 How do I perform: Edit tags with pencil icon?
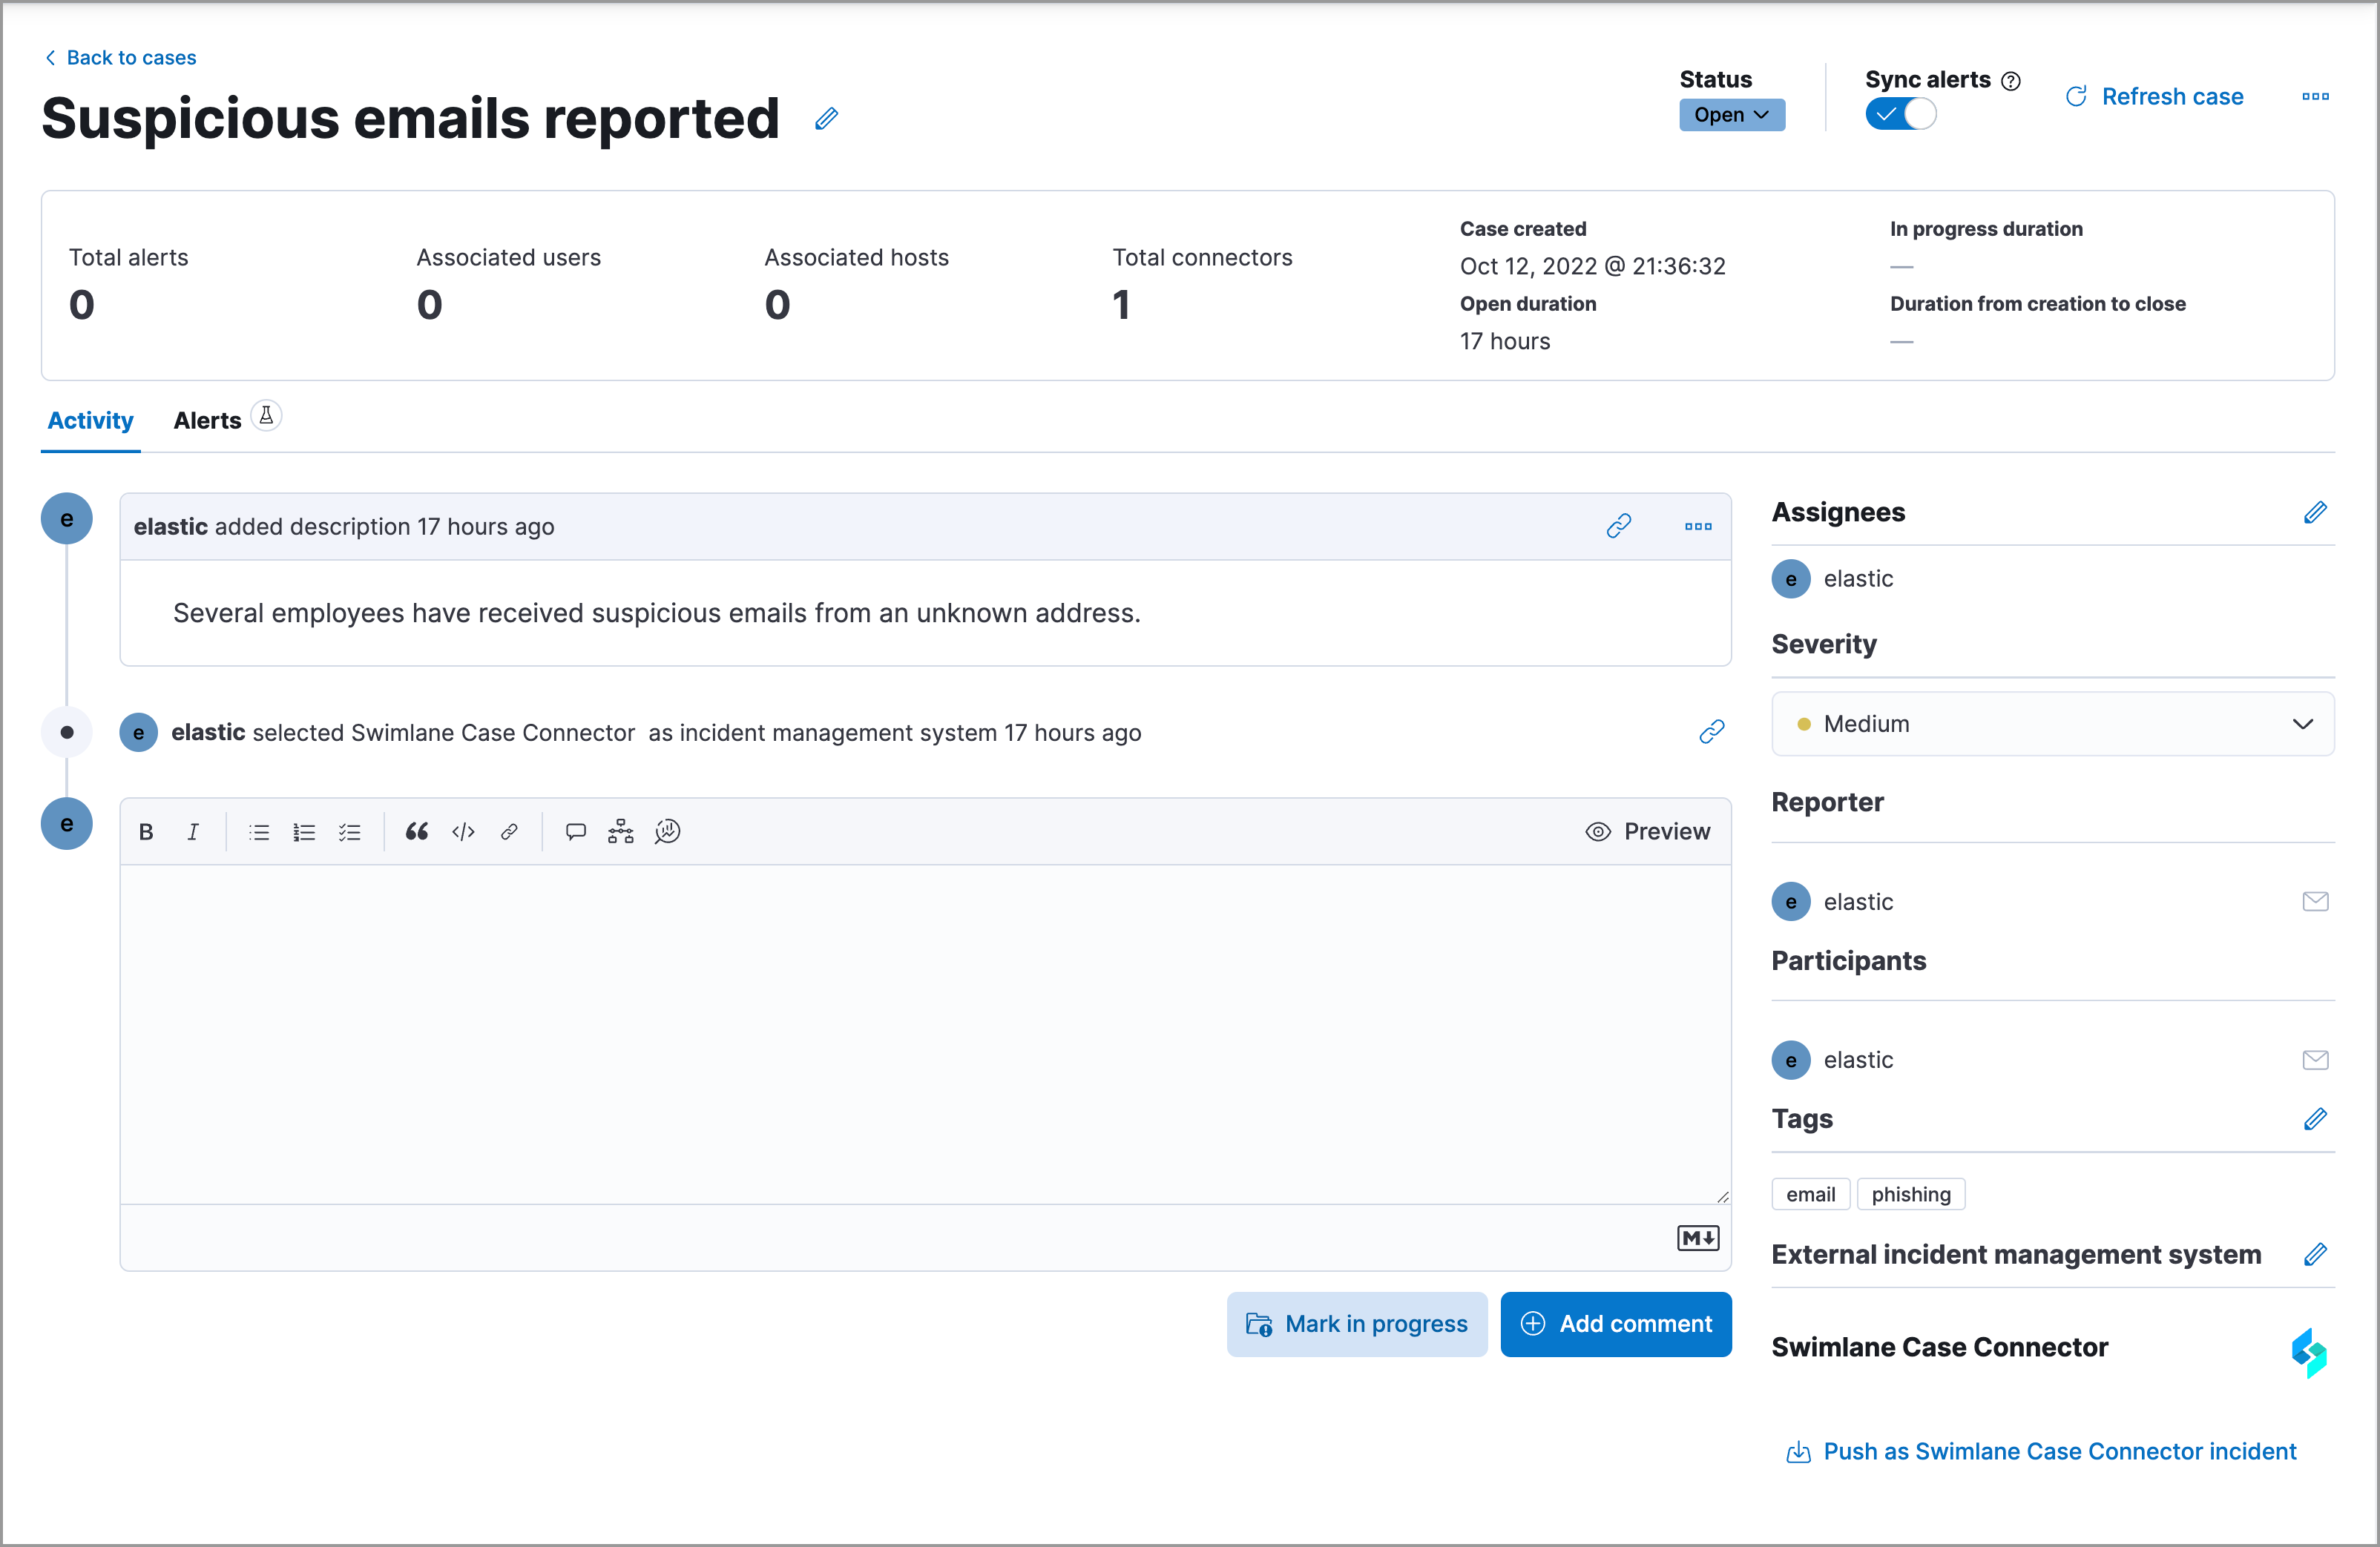click(2315, 1118)
